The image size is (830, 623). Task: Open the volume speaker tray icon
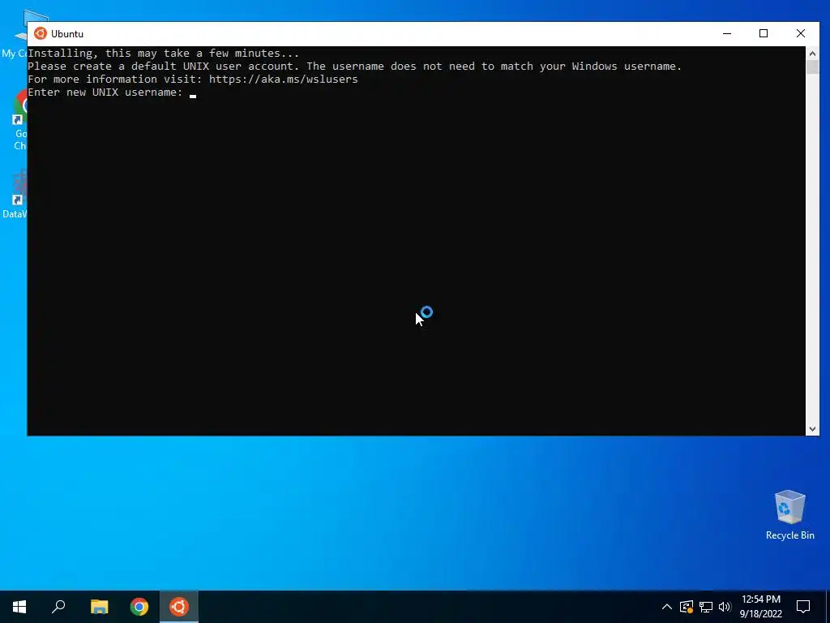pyautogui.click(x=725, y=607)
